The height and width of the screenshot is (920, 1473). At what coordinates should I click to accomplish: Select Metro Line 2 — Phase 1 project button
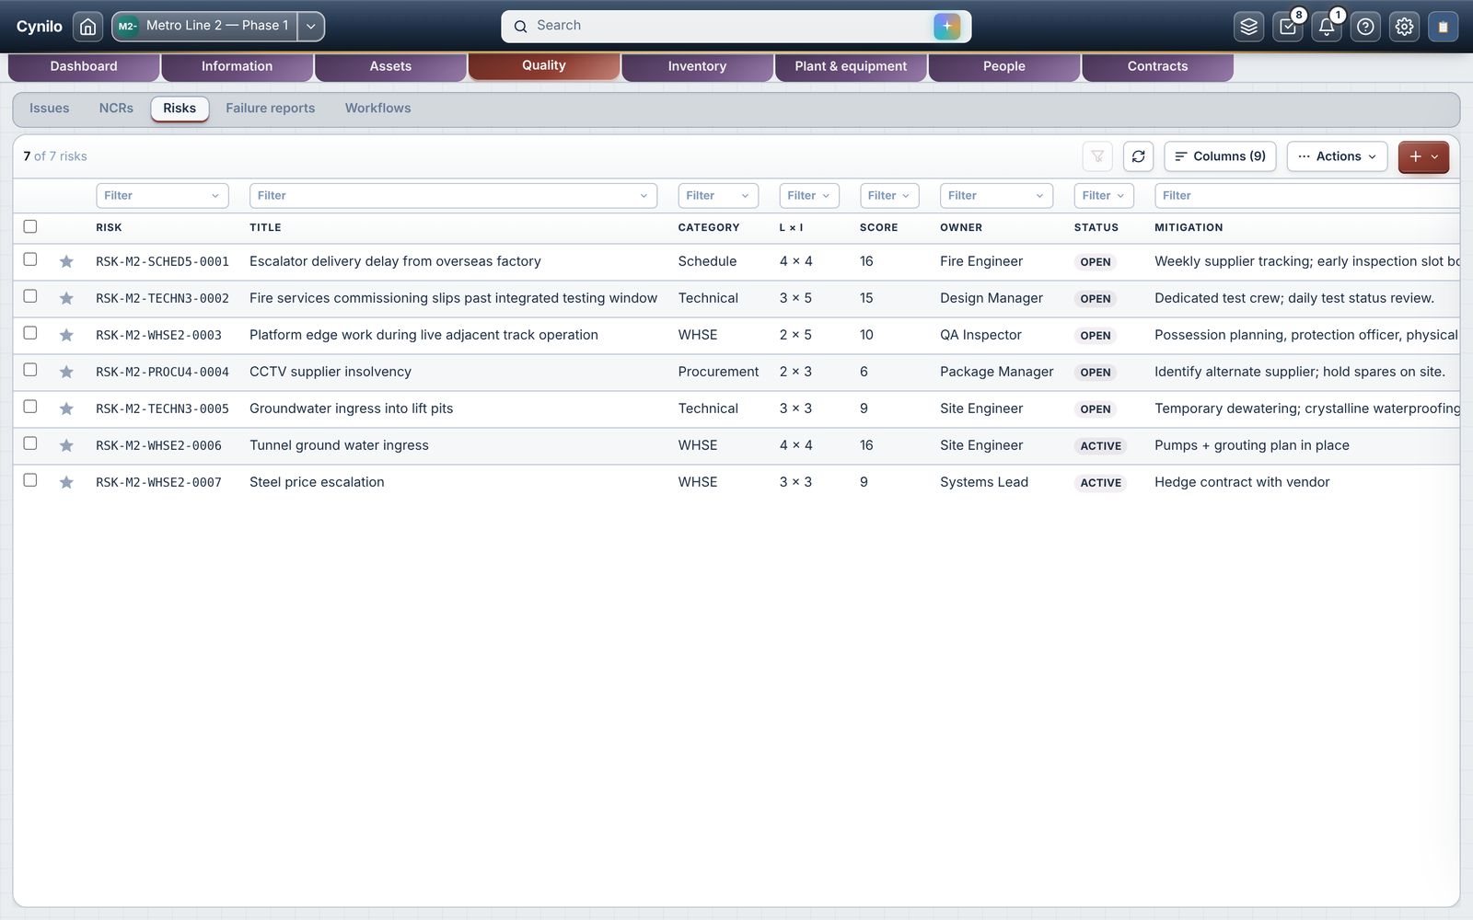[x=204, y=27]
